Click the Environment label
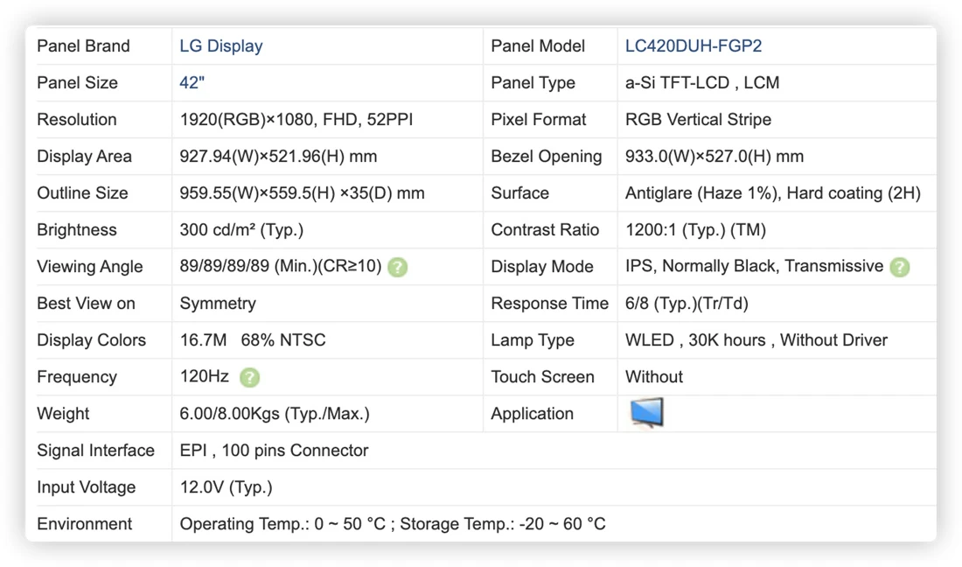Screen dimensions: 962x567 point(85,525)
